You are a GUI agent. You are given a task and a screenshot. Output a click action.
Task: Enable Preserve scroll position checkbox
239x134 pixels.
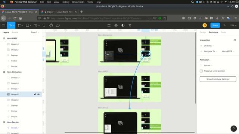click(201, 71)
